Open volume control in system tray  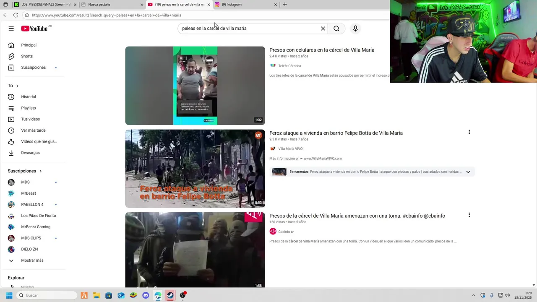pyautogui.click(x=507, y=295)
